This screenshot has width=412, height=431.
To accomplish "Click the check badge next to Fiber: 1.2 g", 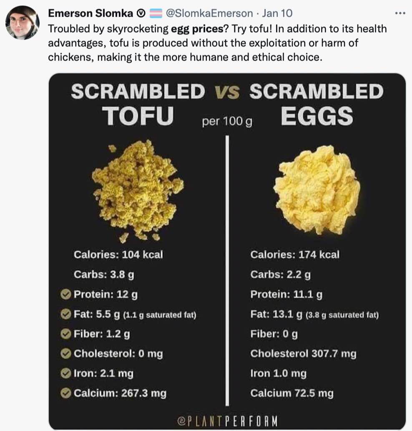I will [x=65, y=334].
